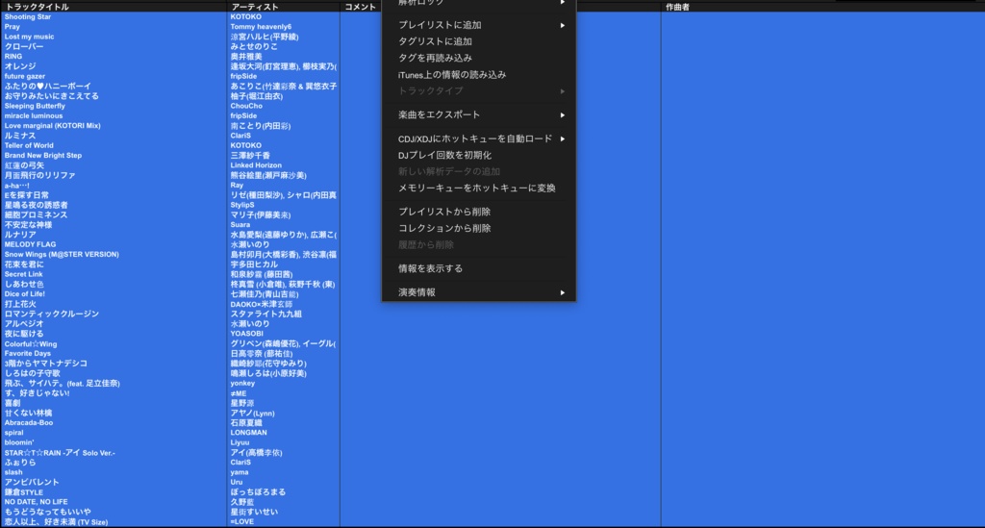Click the track Lost my music
The height and width of the screenshot is (528, 985).
pos(29,37)
